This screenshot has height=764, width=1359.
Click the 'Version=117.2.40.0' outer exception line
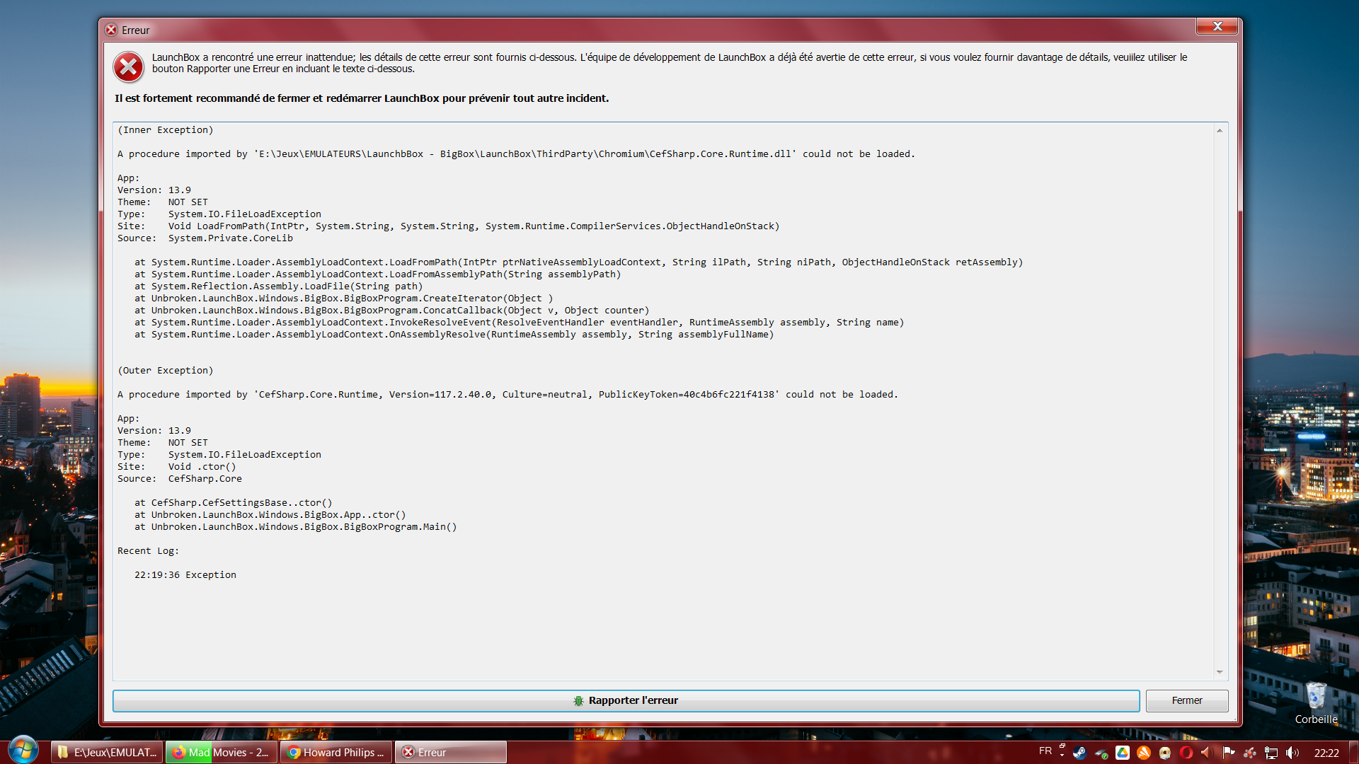[x=508, y=395]
